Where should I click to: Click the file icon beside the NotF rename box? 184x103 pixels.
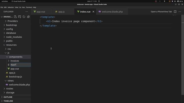coord(9,65)
